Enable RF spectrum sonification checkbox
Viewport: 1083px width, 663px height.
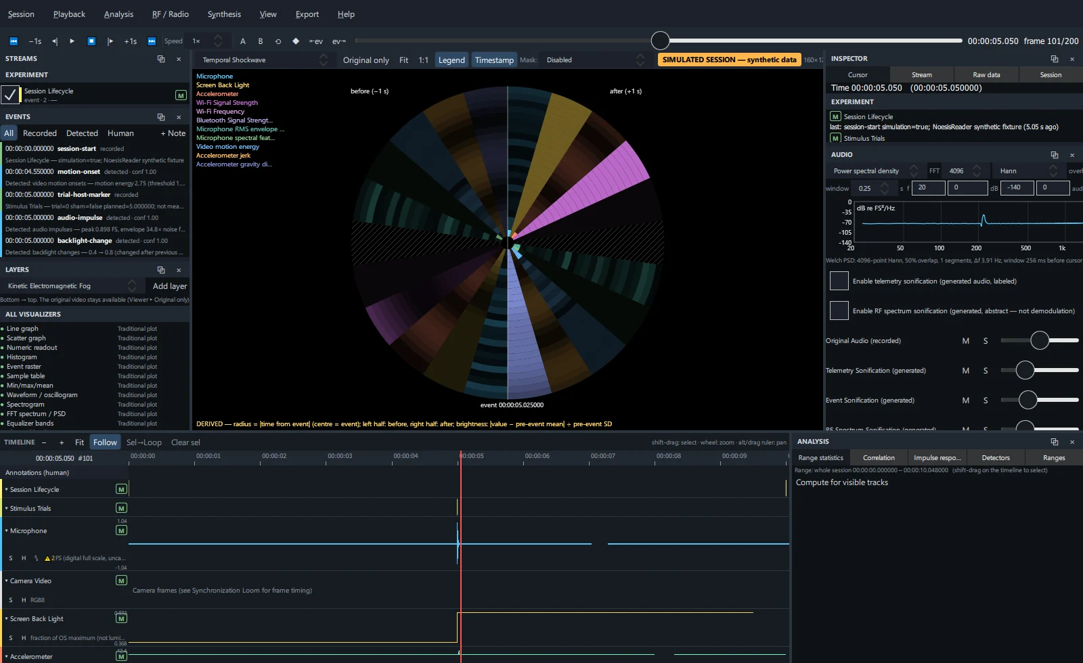point(839,311)
